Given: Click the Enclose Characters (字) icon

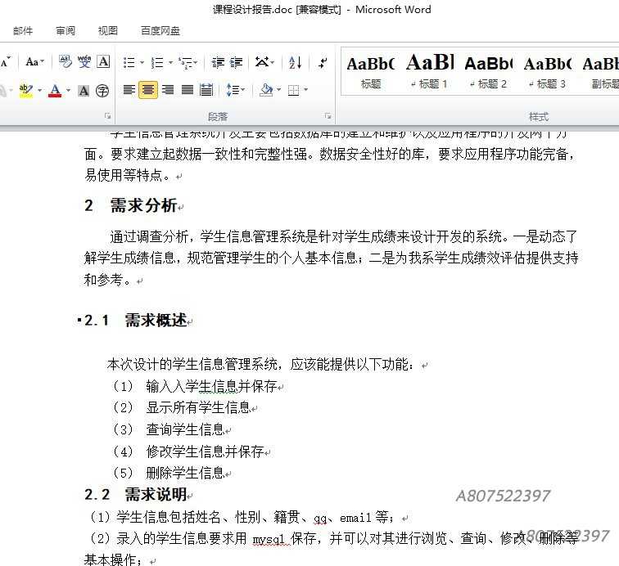Looking at the screenshot, I should (x=102, y=91).
